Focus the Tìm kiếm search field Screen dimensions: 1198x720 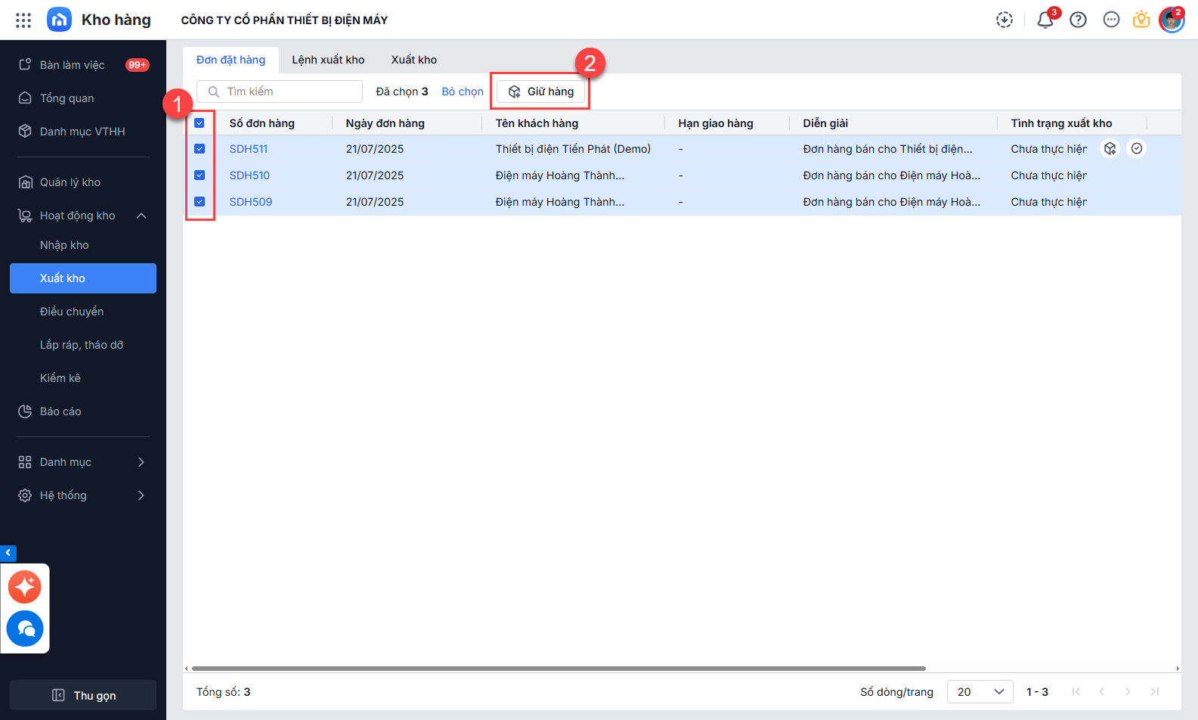[287, 92]
